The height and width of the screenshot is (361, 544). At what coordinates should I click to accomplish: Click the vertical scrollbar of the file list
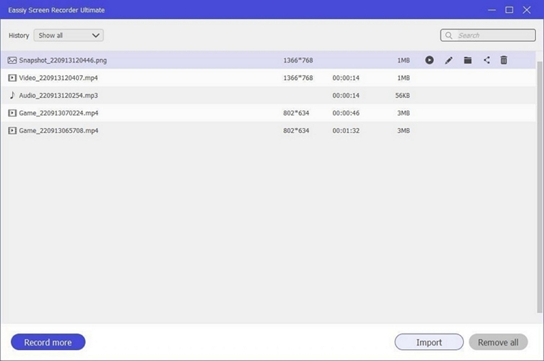[539, 187]
